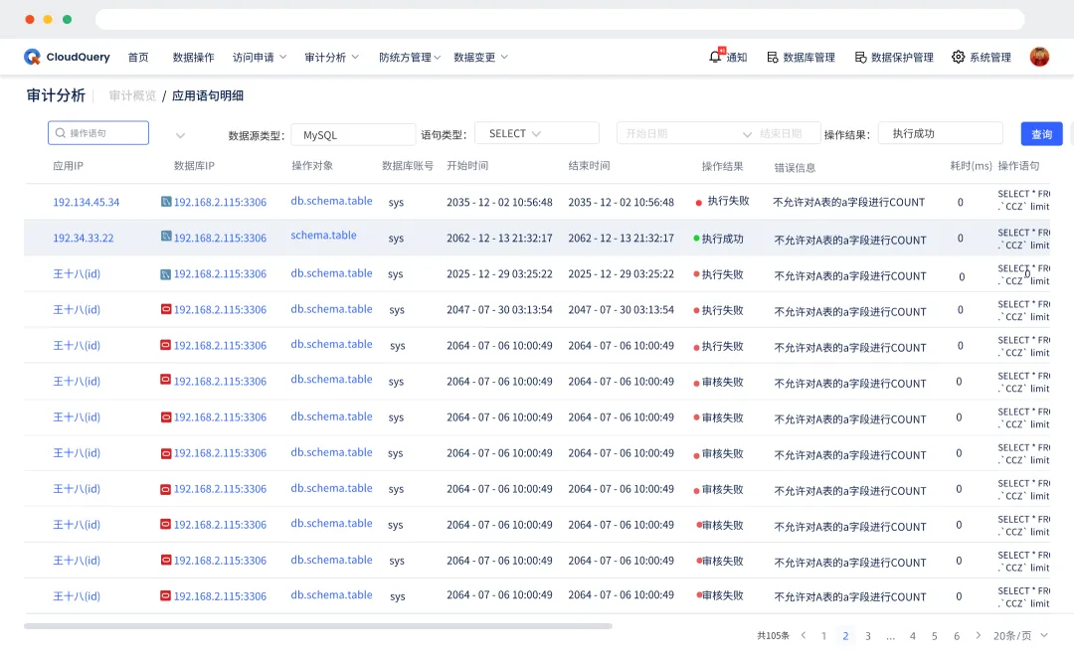Image resolution: width=1074 pixels, height=662 pixels.
Task: Open the 防范方管理 menu
Action: 408,57
